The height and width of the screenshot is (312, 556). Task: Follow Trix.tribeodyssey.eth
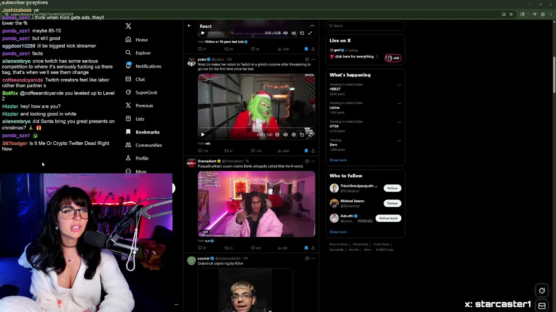point(392,188)
